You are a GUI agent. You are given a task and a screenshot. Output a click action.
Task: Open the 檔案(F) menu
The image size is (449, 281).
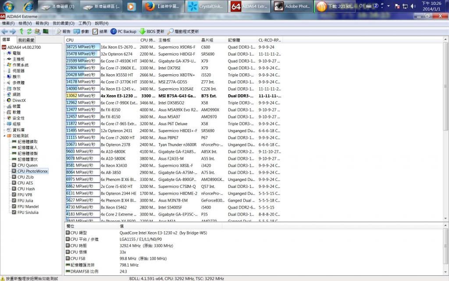point(8,23)
